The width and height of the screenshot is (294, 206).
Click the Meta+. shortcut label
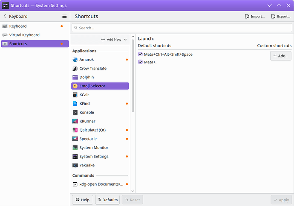pyautogui.click(x=150, y=62)
